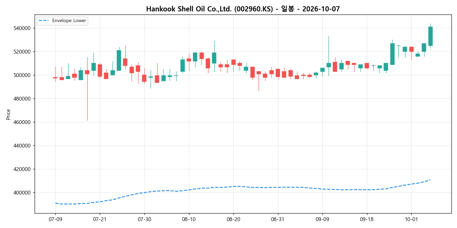Click the dashed blue legend line sample

[44, 21]
